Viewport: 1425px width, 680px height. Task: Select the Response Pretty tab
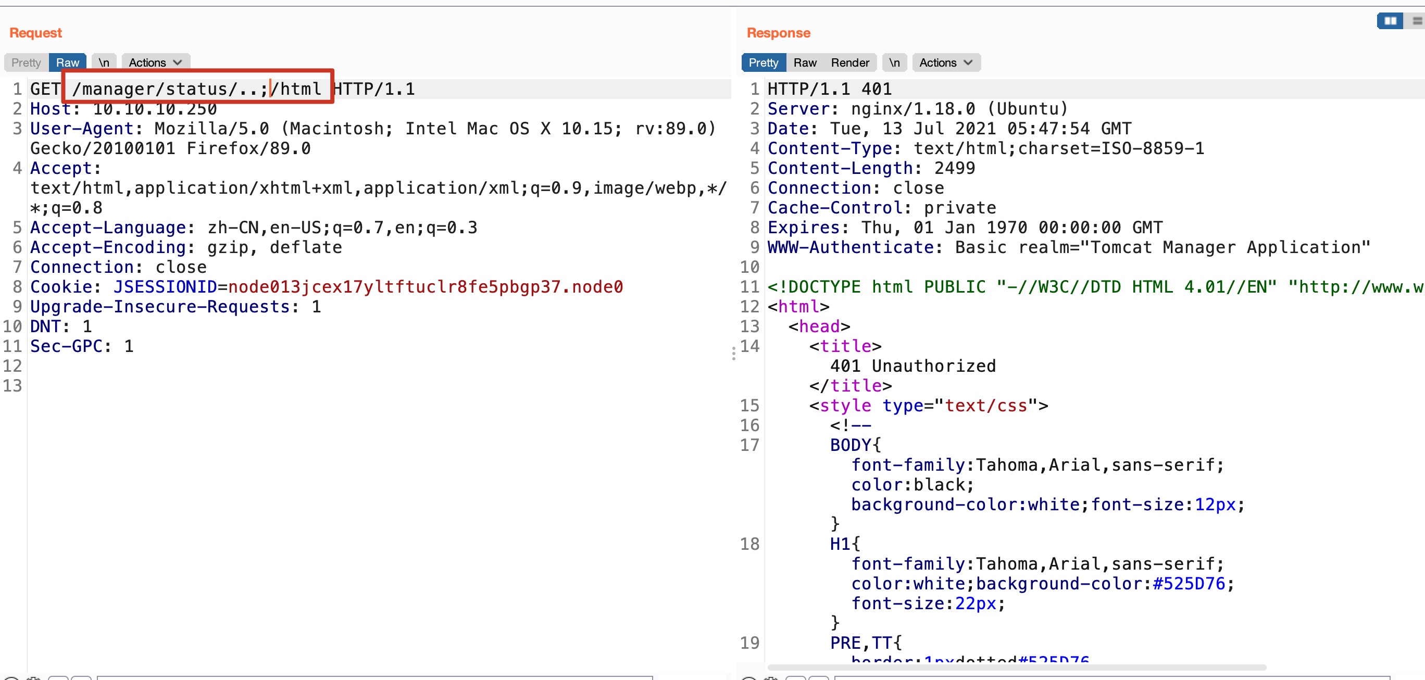coord(763,62)
